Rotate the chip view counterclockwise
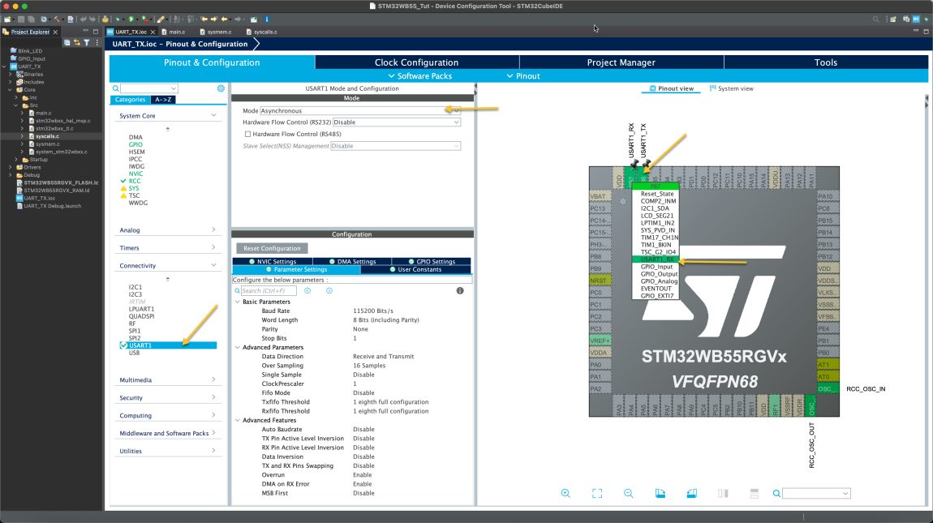Screen dimensions: 933x523 coord(692,493)
